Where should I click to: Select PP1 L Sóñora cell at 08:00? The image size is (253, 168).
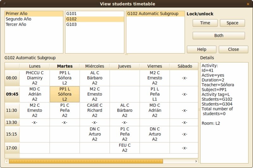pos(65,78)
